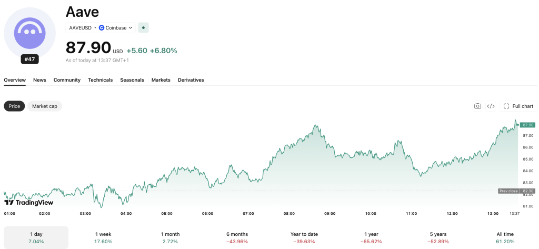The width and height of the screenshot is (539, 249).
Task: Open the News tab
Action: (39, 80)
